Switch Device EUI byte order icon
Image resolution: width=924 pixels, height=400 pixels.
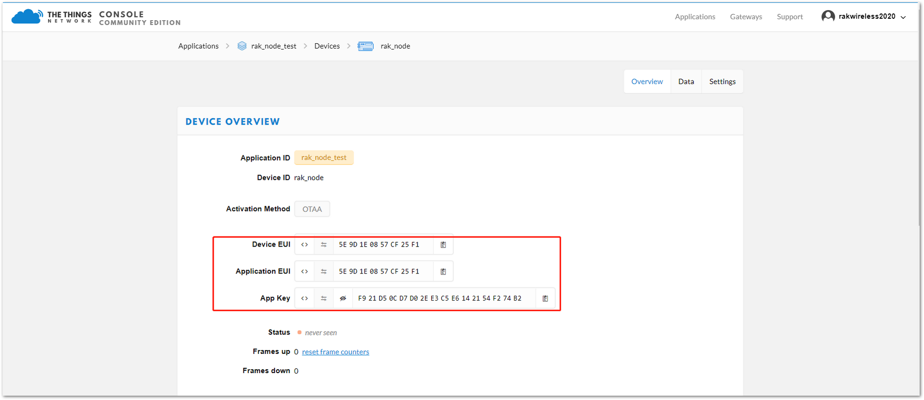tap(324, 245)
